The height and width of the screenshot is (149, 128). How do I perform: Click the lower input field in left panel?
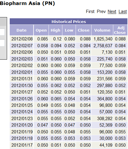2,43
